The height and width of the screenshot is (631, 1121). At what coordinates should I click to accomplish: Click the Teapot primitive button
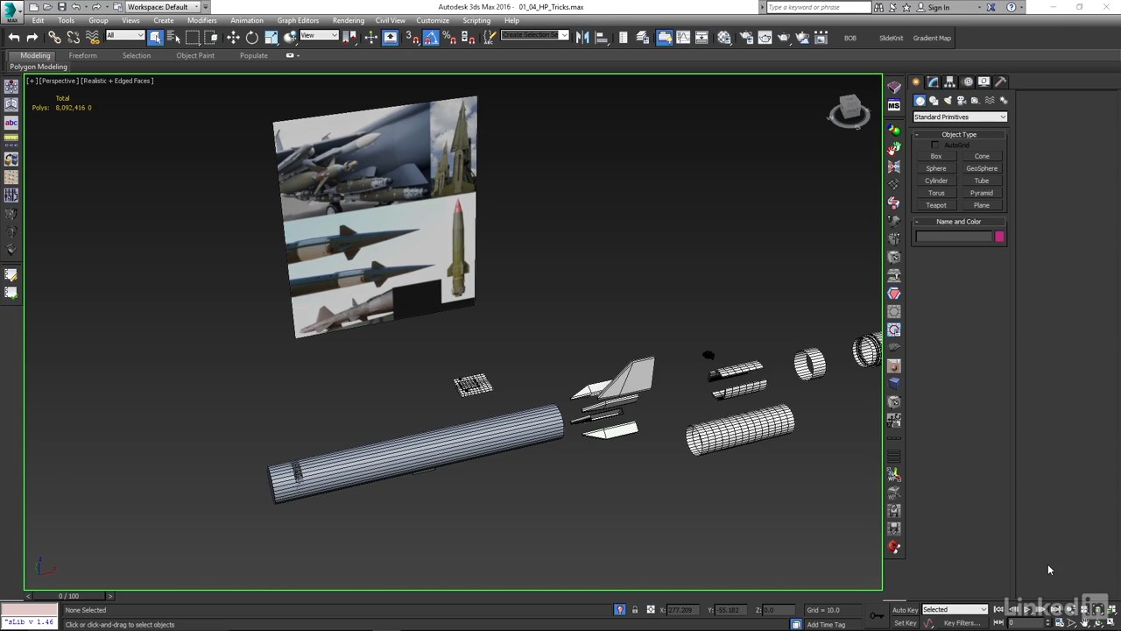pos(936,205)
